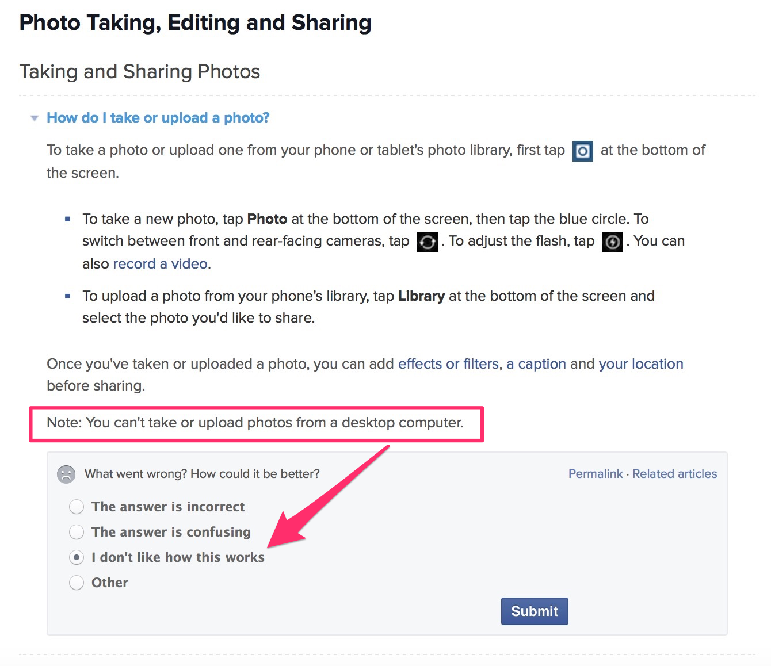This screenshot has height=666, width=771.
Task: Click the switch camera icon
Action: pos(427,242)
